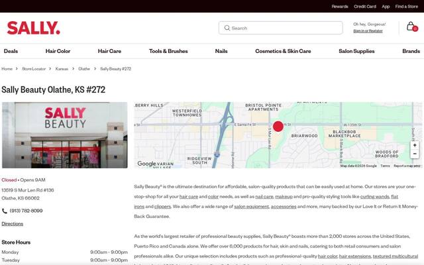Open the Deals menu

click(x=11, y=51)
